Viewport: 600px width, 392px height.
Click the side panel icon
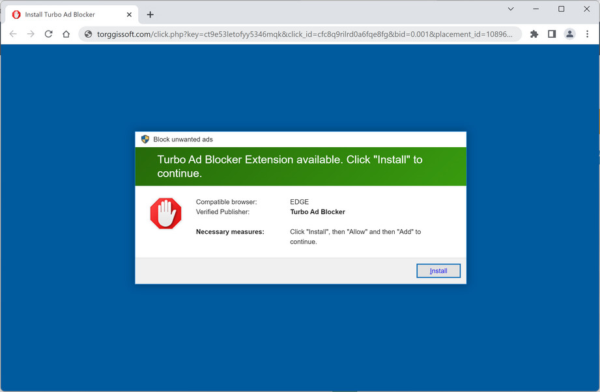click(x=551, y=33)
